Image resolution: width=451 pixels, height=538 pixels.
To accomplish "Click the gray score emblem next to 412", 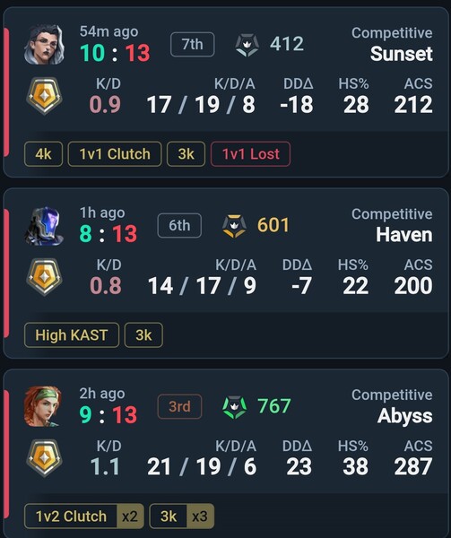I will coord(247,45).
